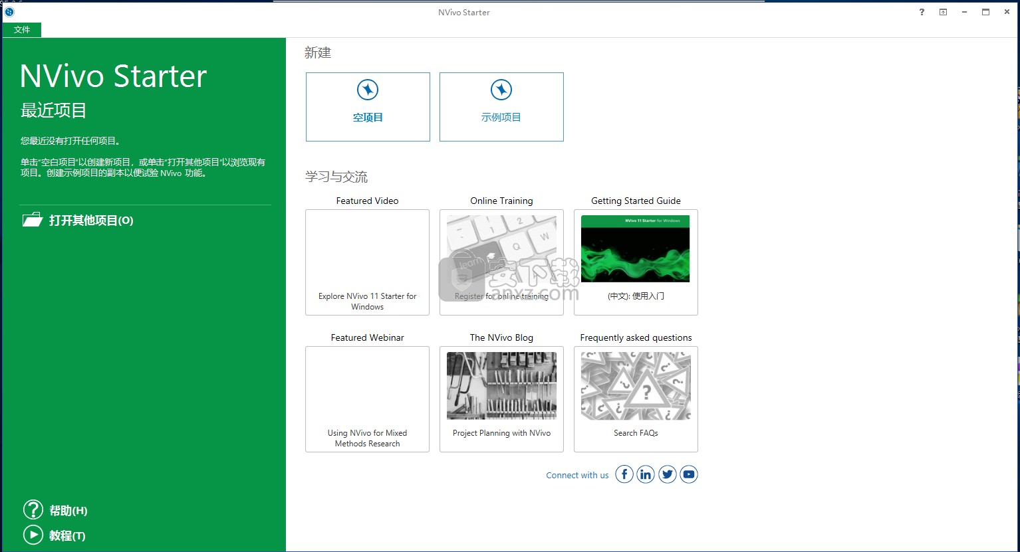This screenshot has height=552, width=1020.
Task: Click the play circle tutorials icon
Action: click(x=33, y=535)
